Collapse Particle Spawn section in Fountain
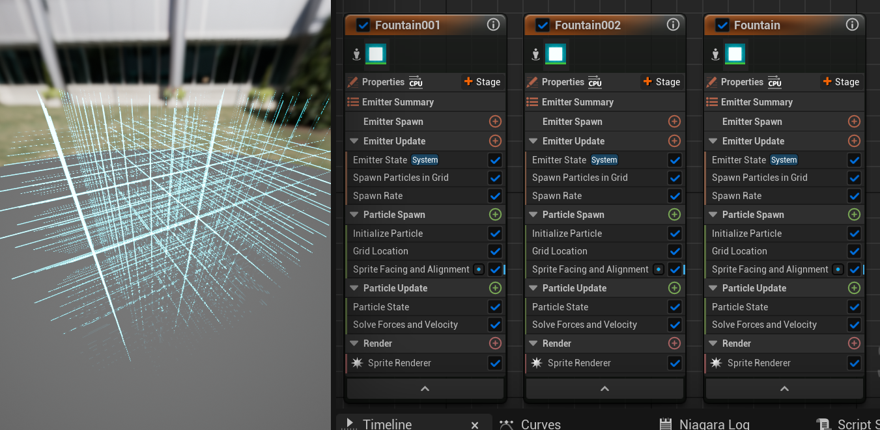This screenshot has width=880, height=430. (x=713, y=215)
